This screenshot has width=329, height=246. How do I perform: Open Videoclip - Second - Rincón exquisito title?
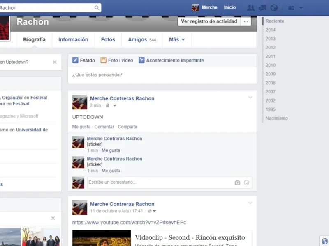tap(190, 237)
